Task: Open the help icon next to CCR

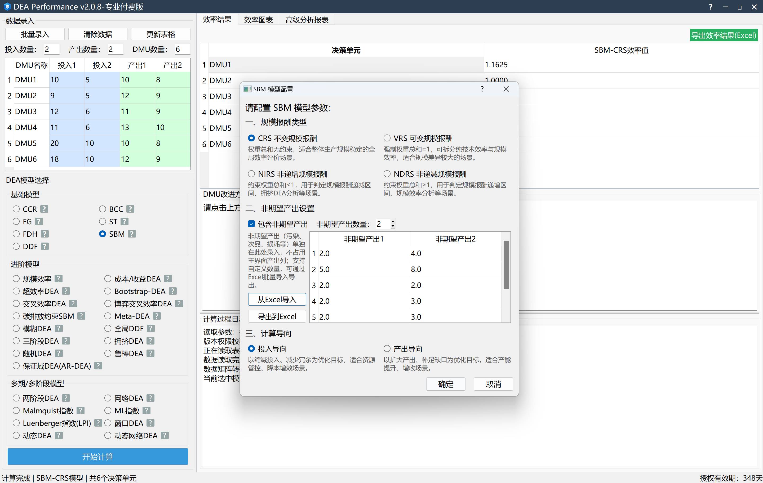Action: click(44, 209)
